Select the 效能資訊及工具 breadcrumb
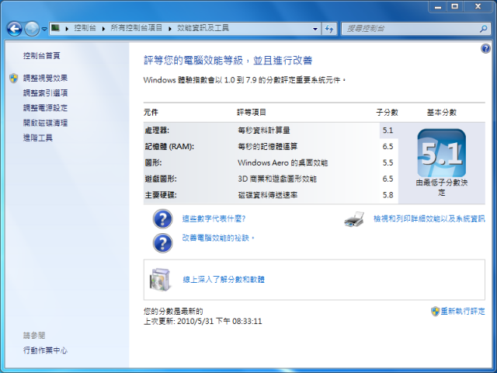Image resolution: width=497 pixels, height=373 pixels. 203,28
